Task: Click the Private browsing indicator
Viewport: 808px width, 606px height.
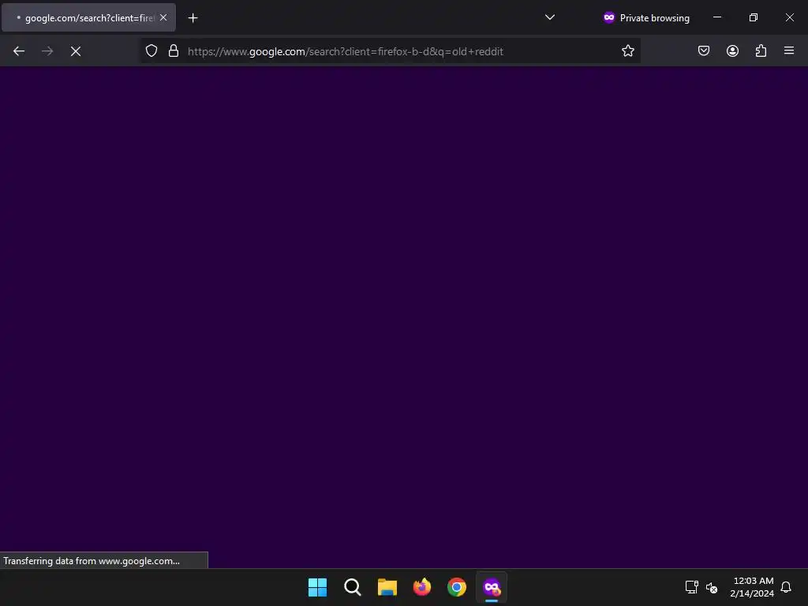Action: click(646, 18)
